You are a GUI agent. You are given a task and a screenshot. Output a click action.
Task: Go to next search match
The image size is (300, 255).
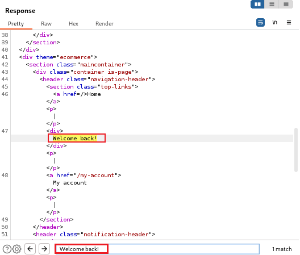(x=44, y=249)
